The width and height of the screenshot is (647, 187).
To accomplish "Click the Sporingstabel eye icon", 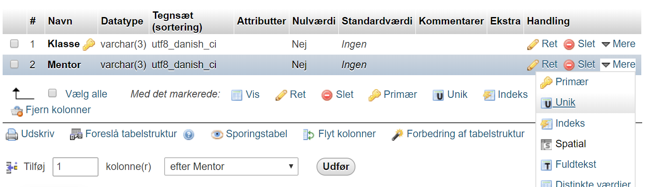I will coord(217,135).
